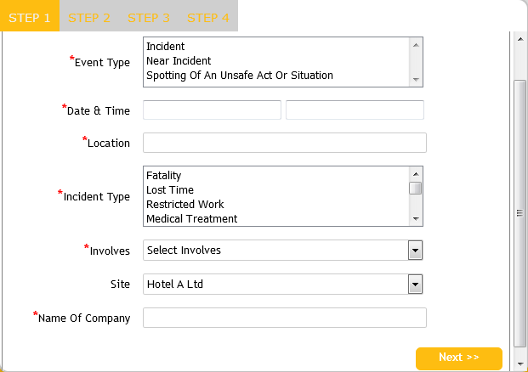The height and width of the screenshot is (372, 528).
Task: Select 'Fatality' incident type
Action: pyautogui.click(x=164, y=176)
